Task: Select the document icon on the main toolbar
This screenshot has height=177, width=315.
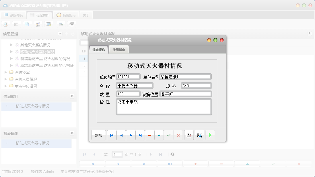Action: tap(27, 24)
